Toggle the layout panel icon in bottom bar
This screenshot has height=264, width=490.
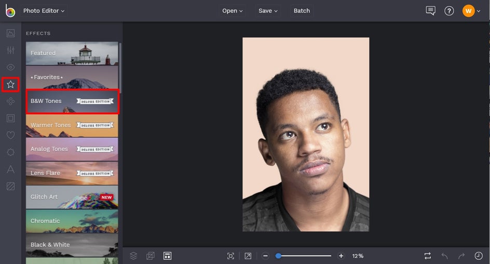167,256
